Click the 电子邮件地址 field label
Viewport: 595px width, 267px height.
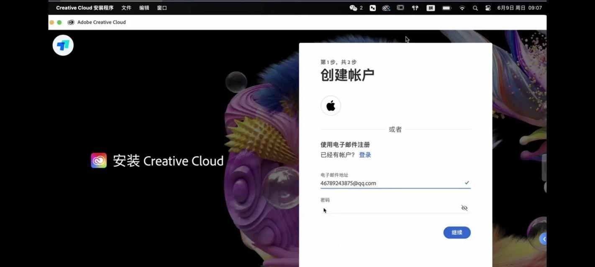tap(334, 175)
